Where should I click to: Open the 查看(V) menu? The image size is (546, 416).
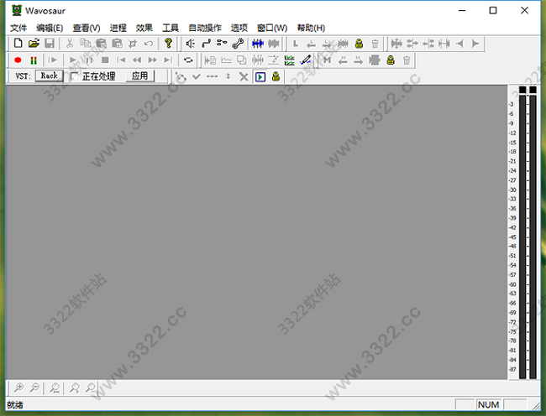(x=87, y=28)
